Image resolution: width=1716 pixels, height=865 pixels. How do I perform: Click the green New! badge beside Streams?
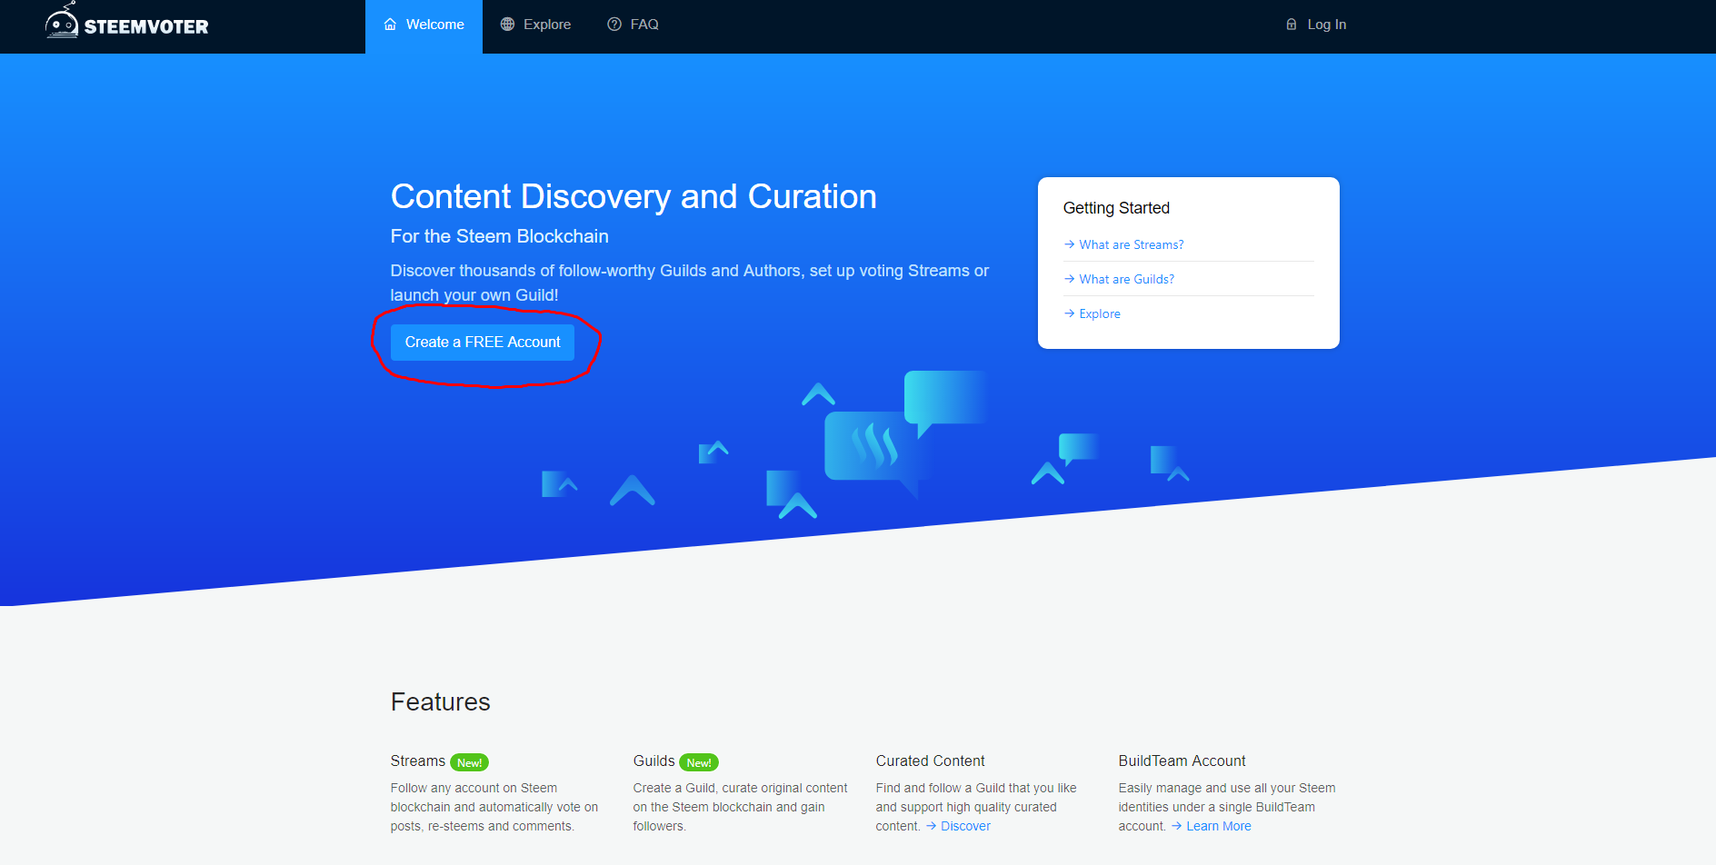click(469, 762)
